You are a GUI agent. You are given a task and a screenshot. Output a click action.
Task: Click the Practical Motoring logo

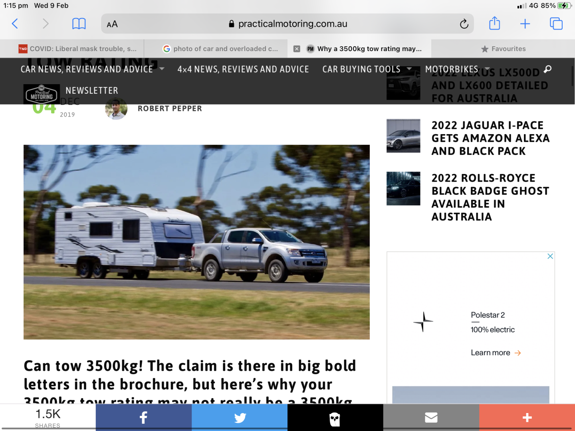click(42, 94)
